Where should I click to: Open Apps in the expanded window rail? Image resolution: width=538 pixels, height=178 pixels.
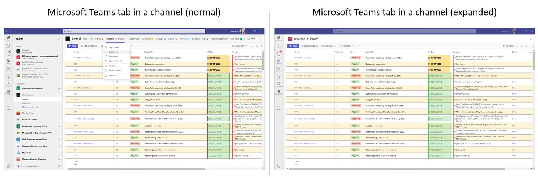tap(279, 108)
